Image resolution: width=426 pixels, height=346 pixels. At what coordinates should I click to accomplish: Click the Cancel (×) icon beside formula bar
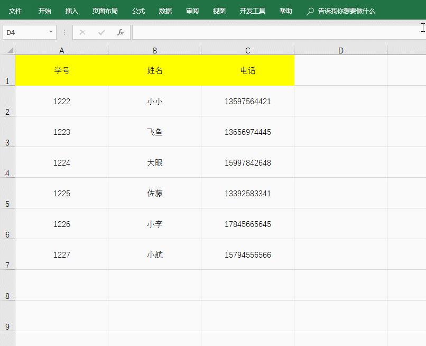point(82,32)
